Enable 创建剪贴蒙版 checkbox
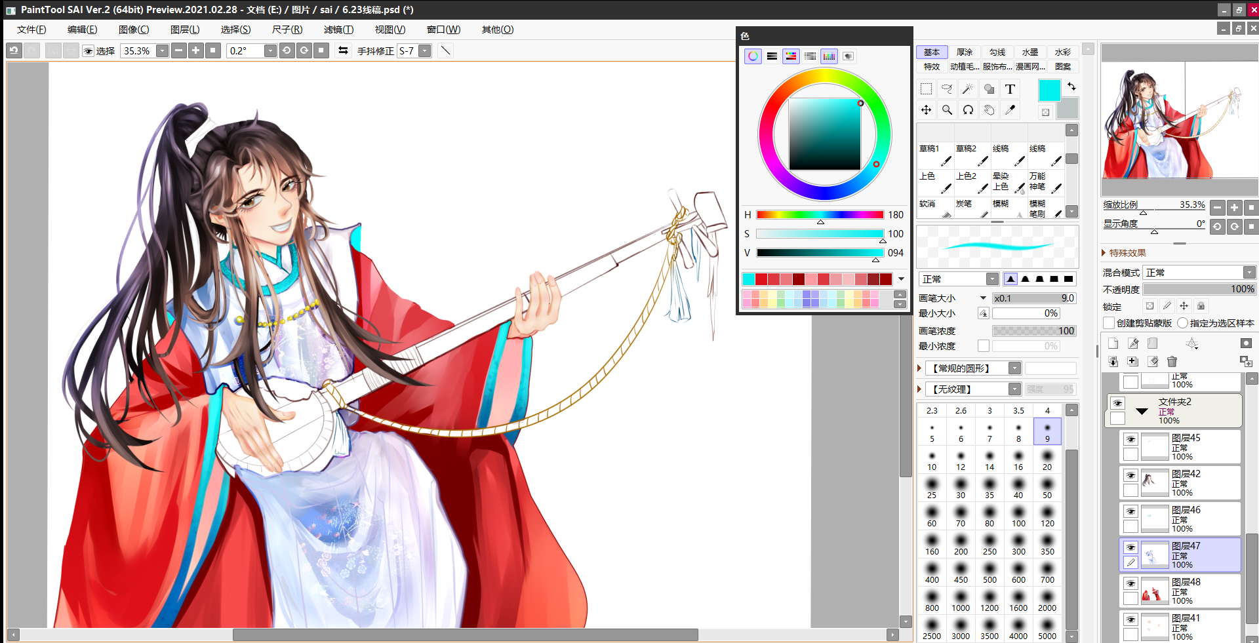 click(1109, 323)
